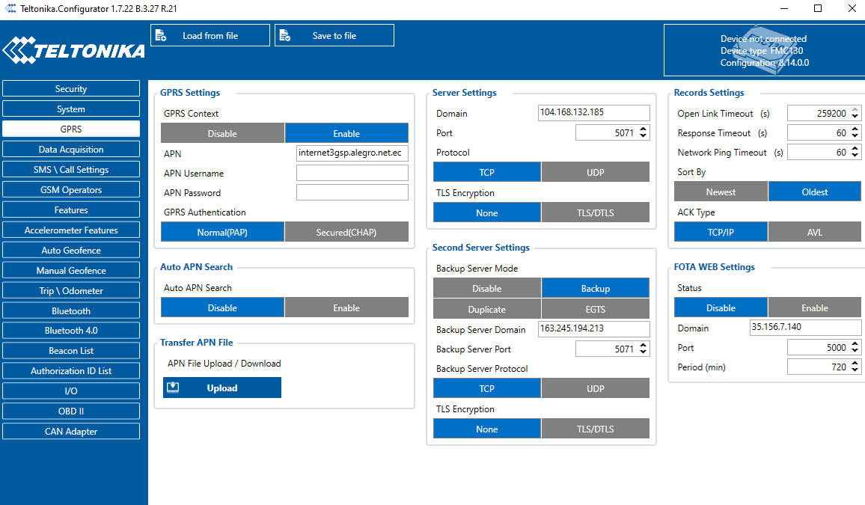Select the GPRS section

[71, 129]
